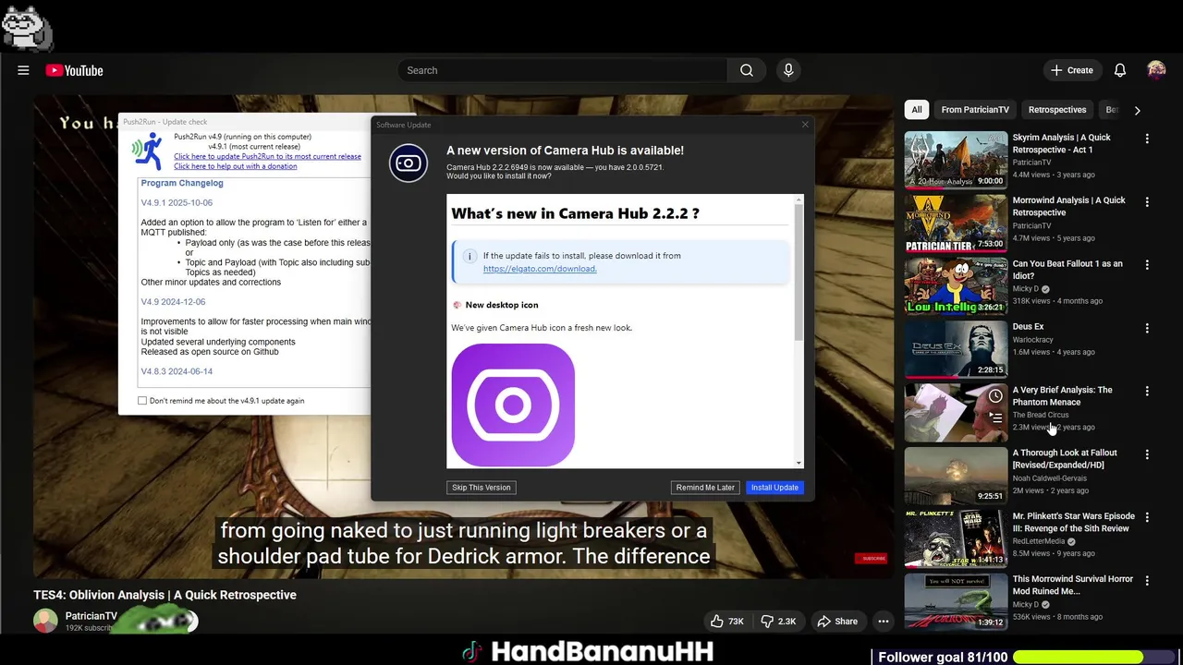Tick Don't remind me about v4.9.1 update
This screenshot has height=665, width=1183.
[142, 401]
